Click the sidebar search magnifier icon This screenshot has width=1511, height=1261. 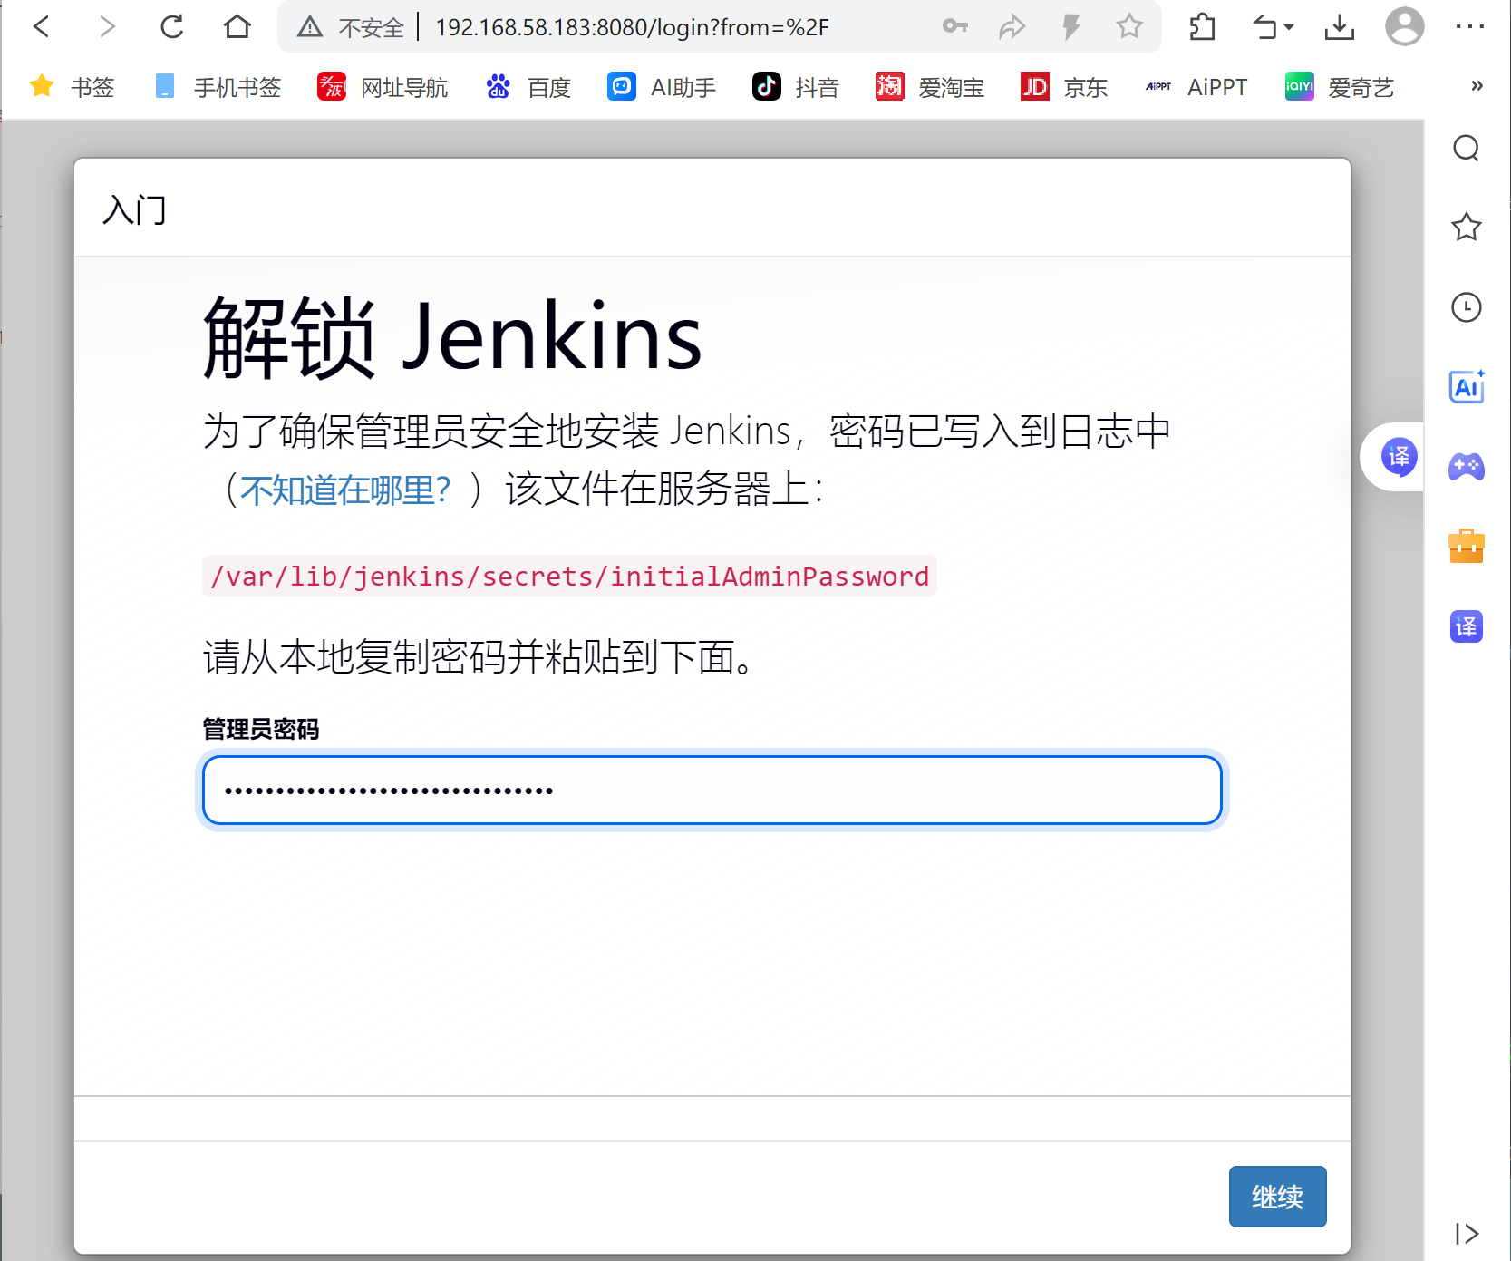pos(1466,148)
